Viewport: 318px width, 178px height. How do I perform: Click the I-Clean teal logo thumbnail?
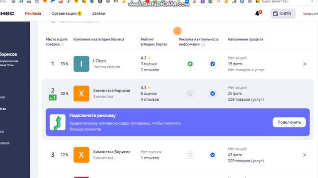[x=81, y=64]
